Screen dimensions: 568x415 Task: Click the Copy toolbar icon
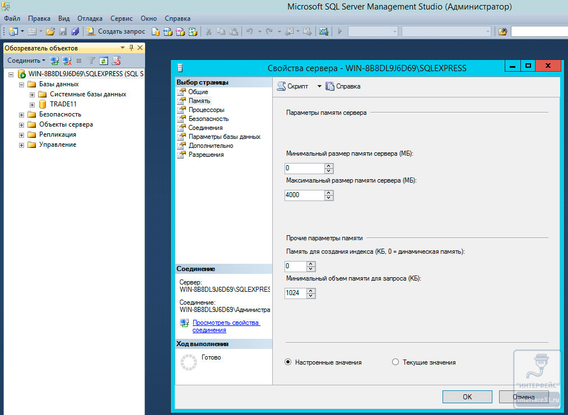point(221,31)
